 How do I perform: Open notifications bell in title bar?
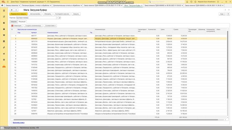click(187, 2)
